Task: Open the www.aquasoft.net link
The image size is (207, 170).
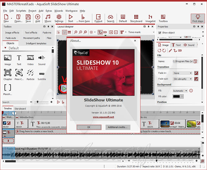Action: 103,117
